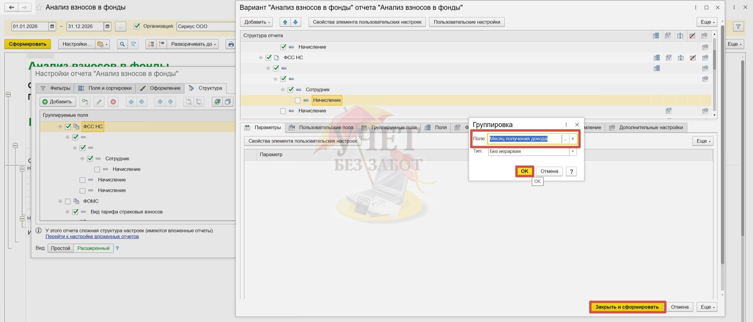This screenshot has height=322, width=753.
Task: Go back with the left arrow navigation
Action: tap(11, 7)
